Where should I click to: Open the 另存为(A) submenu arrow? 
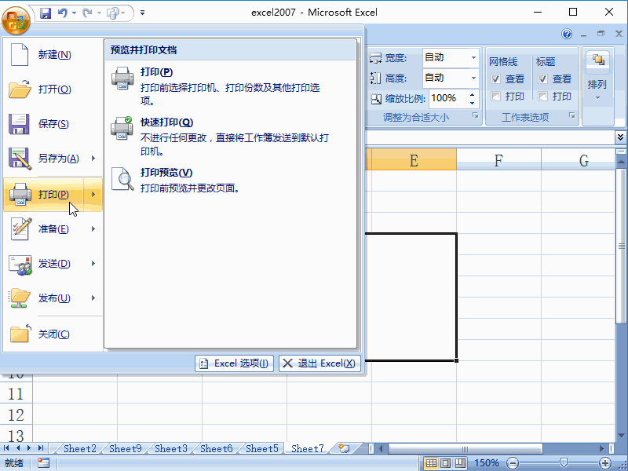[94, 160]
